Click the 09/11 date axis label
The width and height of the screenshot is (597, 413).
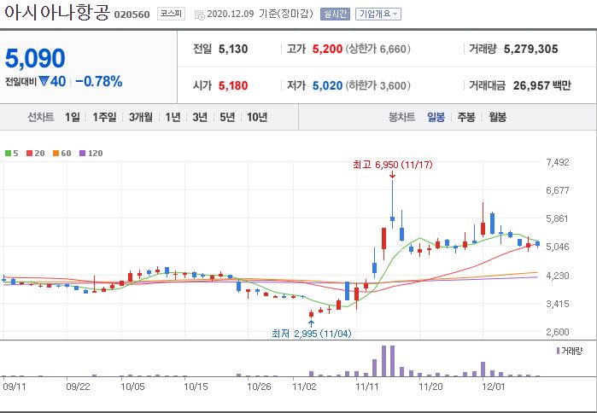tap(15, 387)
